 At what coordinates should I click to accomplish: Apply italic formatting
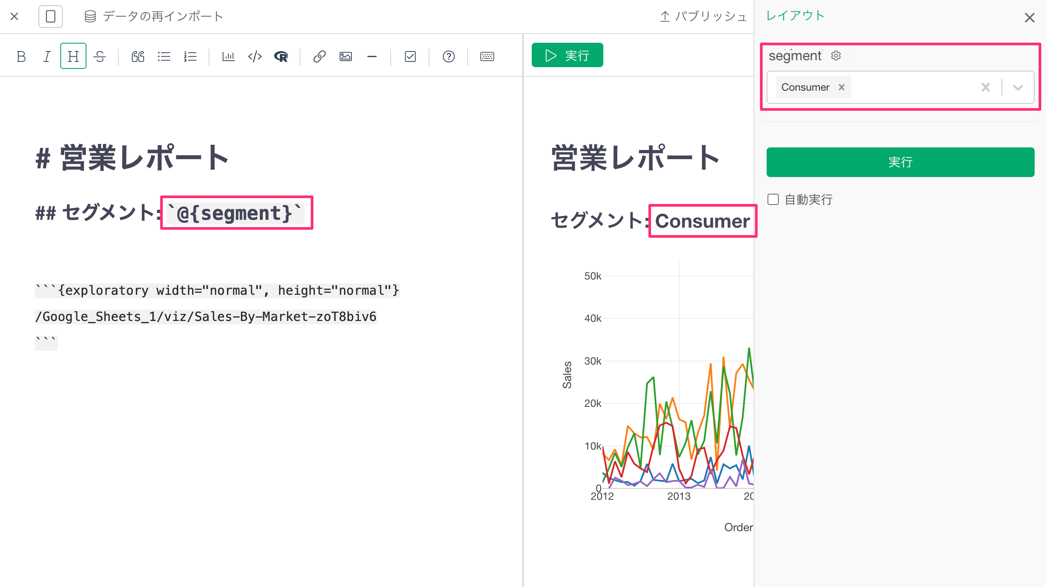pyautogui.click(x=47, y=56)
